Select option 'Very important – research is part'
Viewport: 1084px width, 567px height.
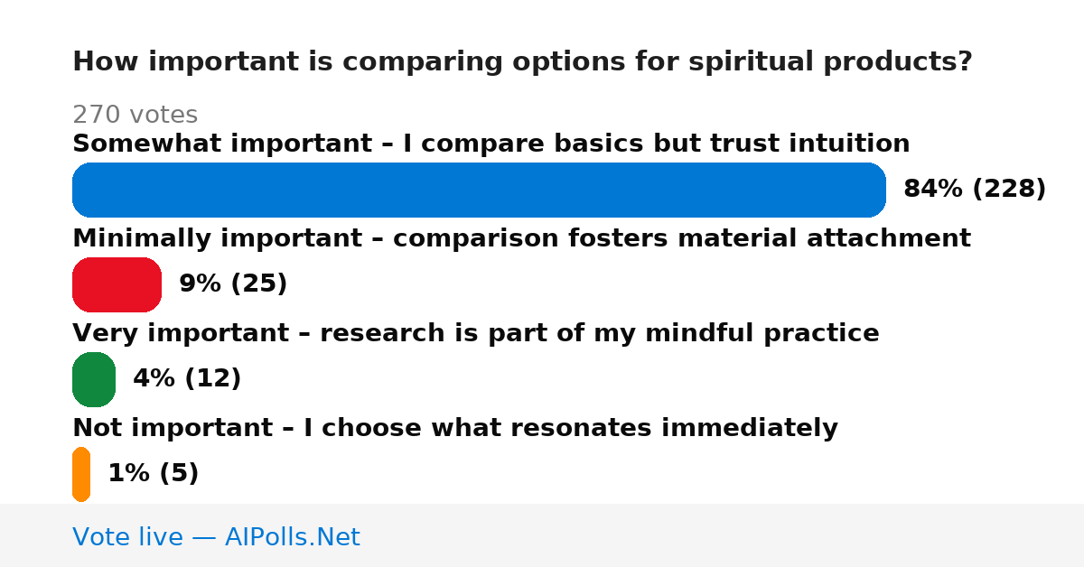click(475, 333)
